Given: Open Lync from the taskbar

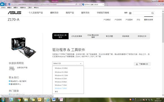Looking at the screenshot, I should 11,100.
